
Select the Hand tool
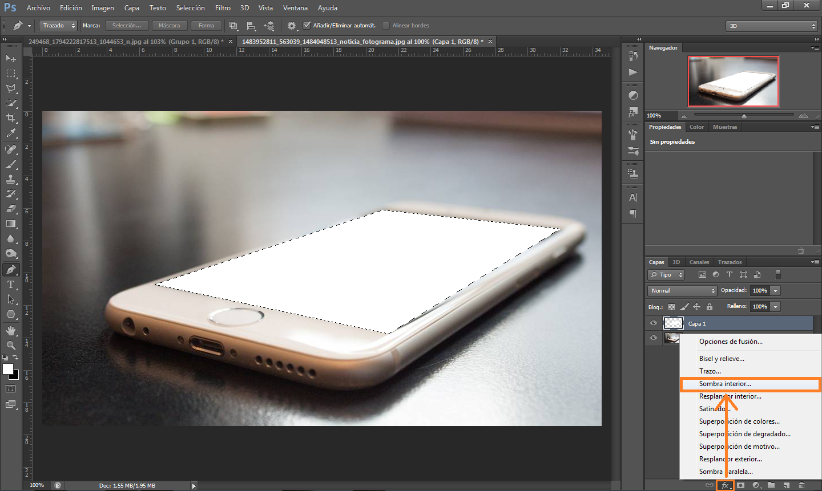[11, 330]
